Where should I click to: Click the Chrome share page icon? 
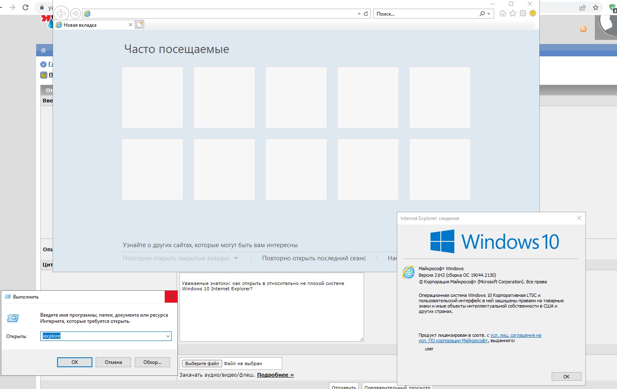(x=582, y=7)
